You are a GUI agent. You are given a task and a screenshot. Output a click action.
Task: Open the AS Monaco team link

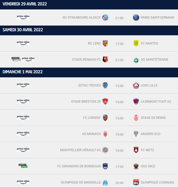(x=91, y=134)
